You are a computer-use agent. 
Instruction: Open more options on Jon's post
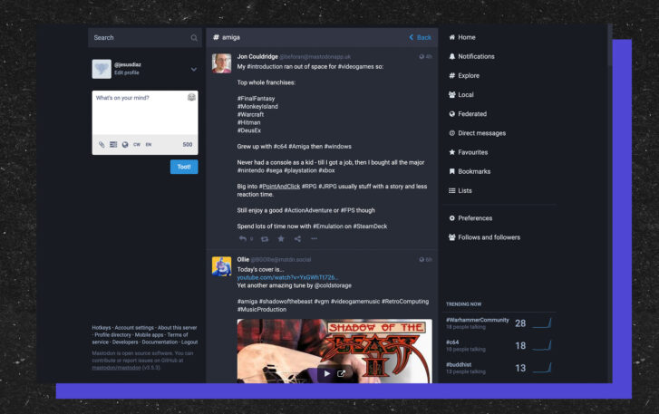click(315, 238)
